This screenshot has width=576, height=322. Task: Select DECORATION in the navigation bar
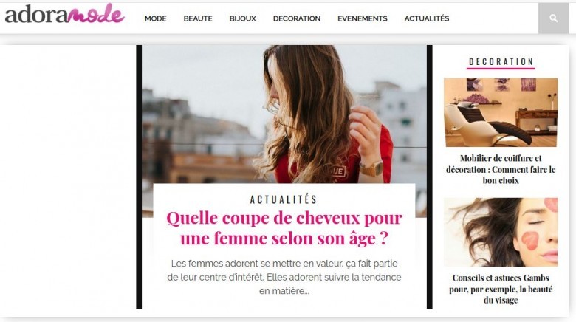pos(297,18)
